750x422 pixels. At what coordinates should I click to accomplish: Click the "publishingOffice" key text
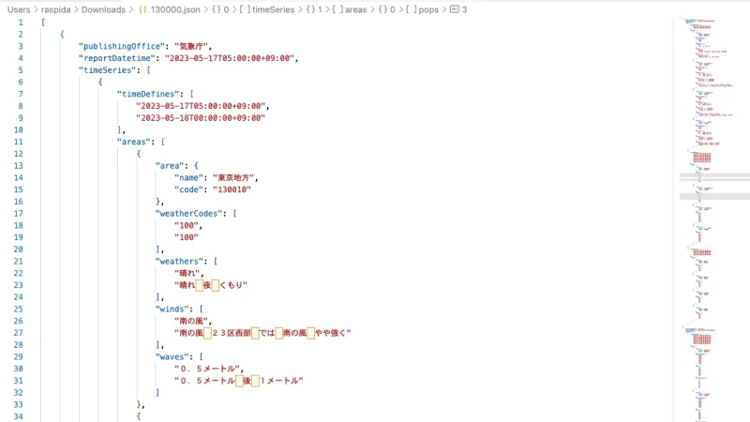click(122, 46)
